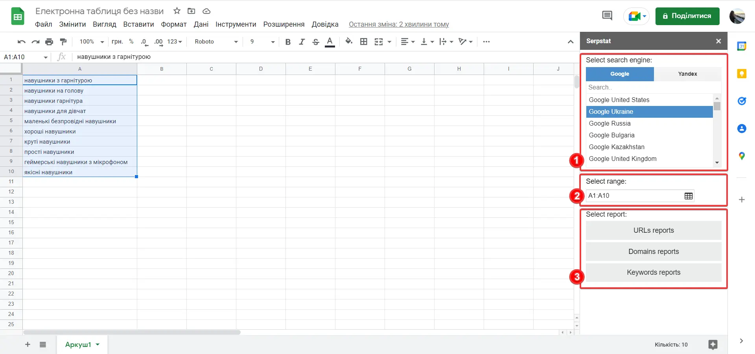This screenshot has width=755, height=354.
Task: Expand merge cells options arrow
Action: (x=389, y=42)
